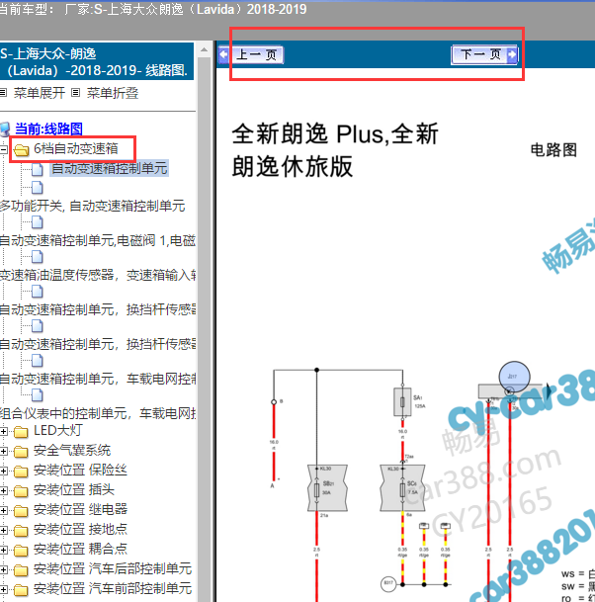Select the LED大灯 tree label
The height and width of the screenshot is (602, 595).
[x=58, y=430]
